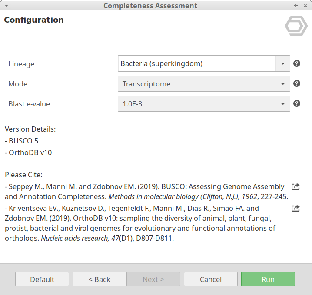Open the Blast e-value dropdown showing 1.0E-3
Screen dimensions: 312x295
coord(203,104)
